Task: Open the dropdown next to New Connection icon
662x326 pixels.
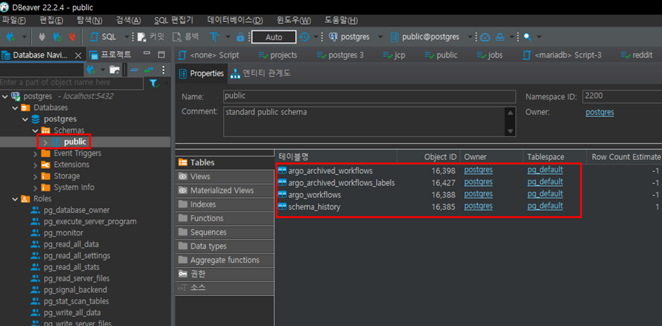Action: (x=24, y=37)
